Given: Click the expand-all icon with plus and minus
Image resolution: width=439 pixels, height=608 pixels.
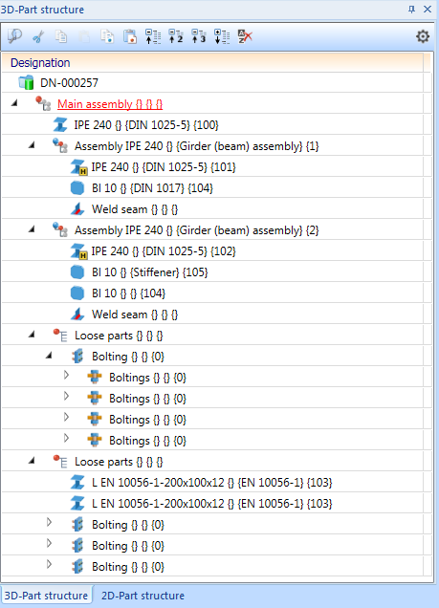Looking at the screenshot, I should point(222,36).
